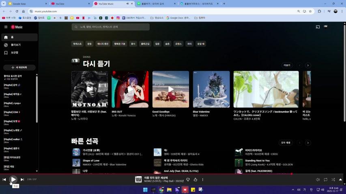Image resolution: width=346 pixels, height=194 pixels.
Task: Click the thumbs down icon for the current song
Action: point(188,179)
